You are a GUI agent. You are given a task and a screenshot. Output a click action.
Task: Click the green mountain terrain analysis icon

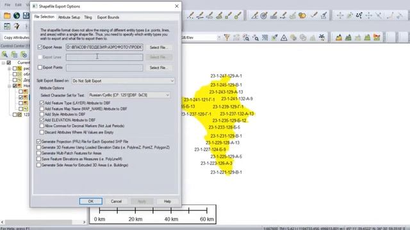coord(348,38)
